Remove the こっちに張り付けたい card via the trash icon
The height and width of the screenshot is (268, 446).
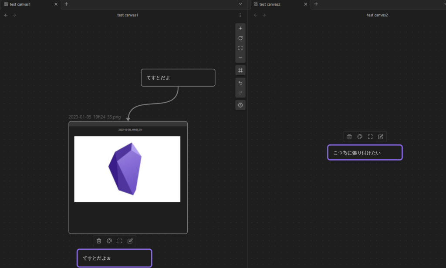[349, 137]
